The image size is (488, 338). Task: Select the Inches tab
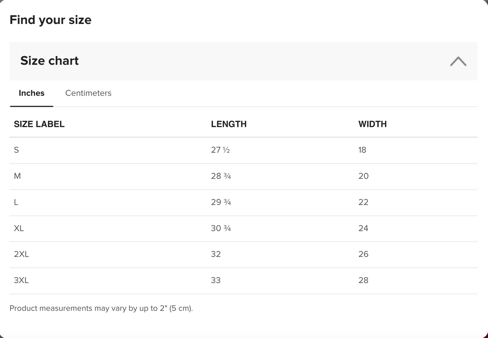31,93
